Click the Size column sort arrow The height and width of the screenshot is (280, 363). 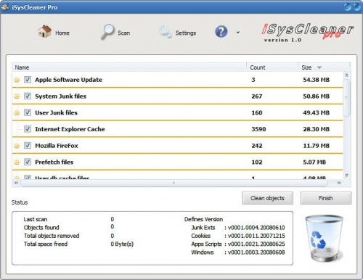coord(319,67)
